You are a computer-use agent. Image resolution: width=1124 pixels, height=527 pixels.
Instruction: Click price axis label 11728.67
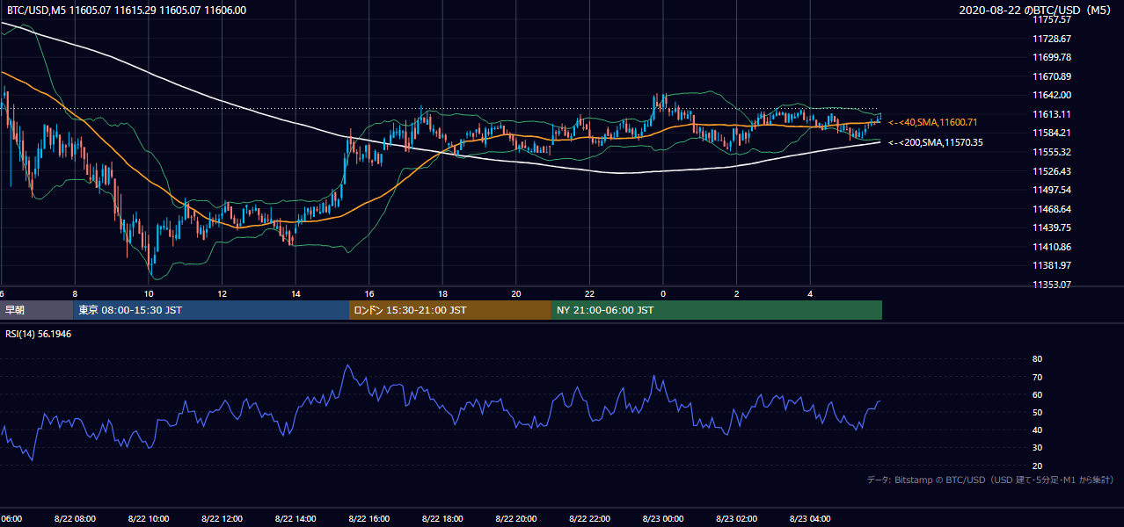click(x=1051, y=39)
